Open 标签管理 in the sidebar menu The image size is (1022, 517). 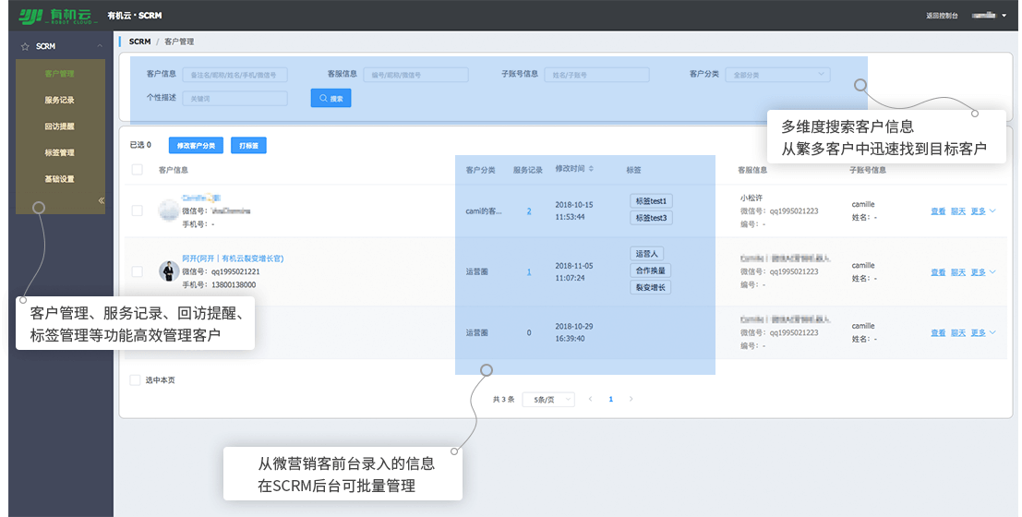(60, 152)
